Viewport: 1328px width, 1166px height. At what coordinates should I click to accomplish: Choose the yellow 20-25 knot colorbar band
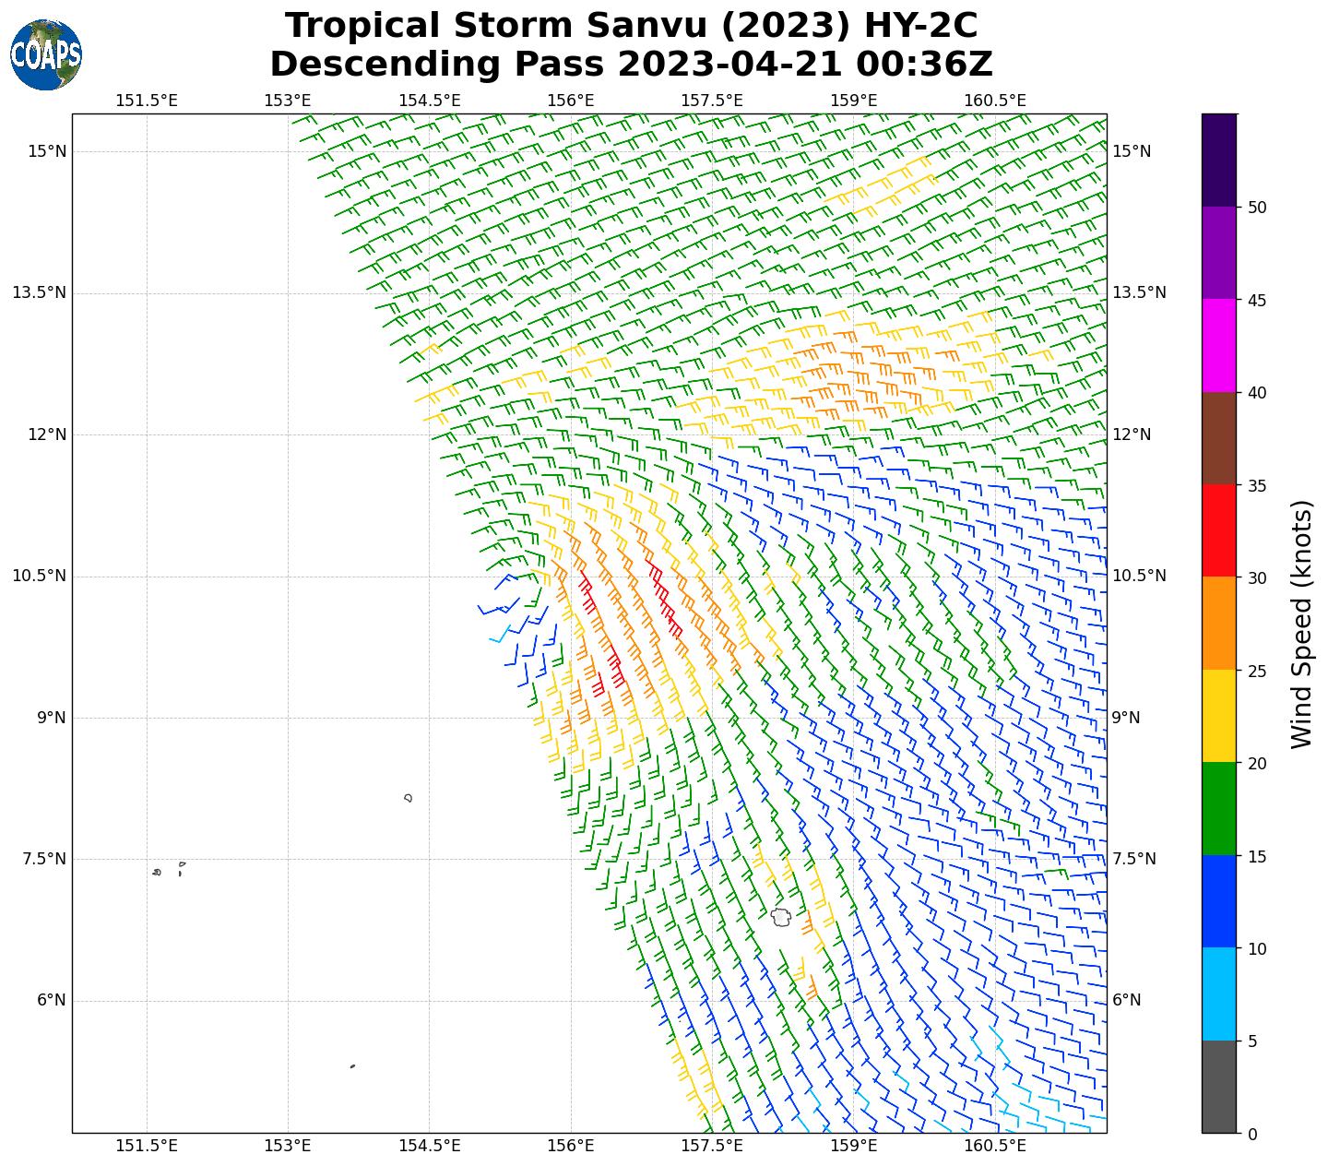point(1219,716)
